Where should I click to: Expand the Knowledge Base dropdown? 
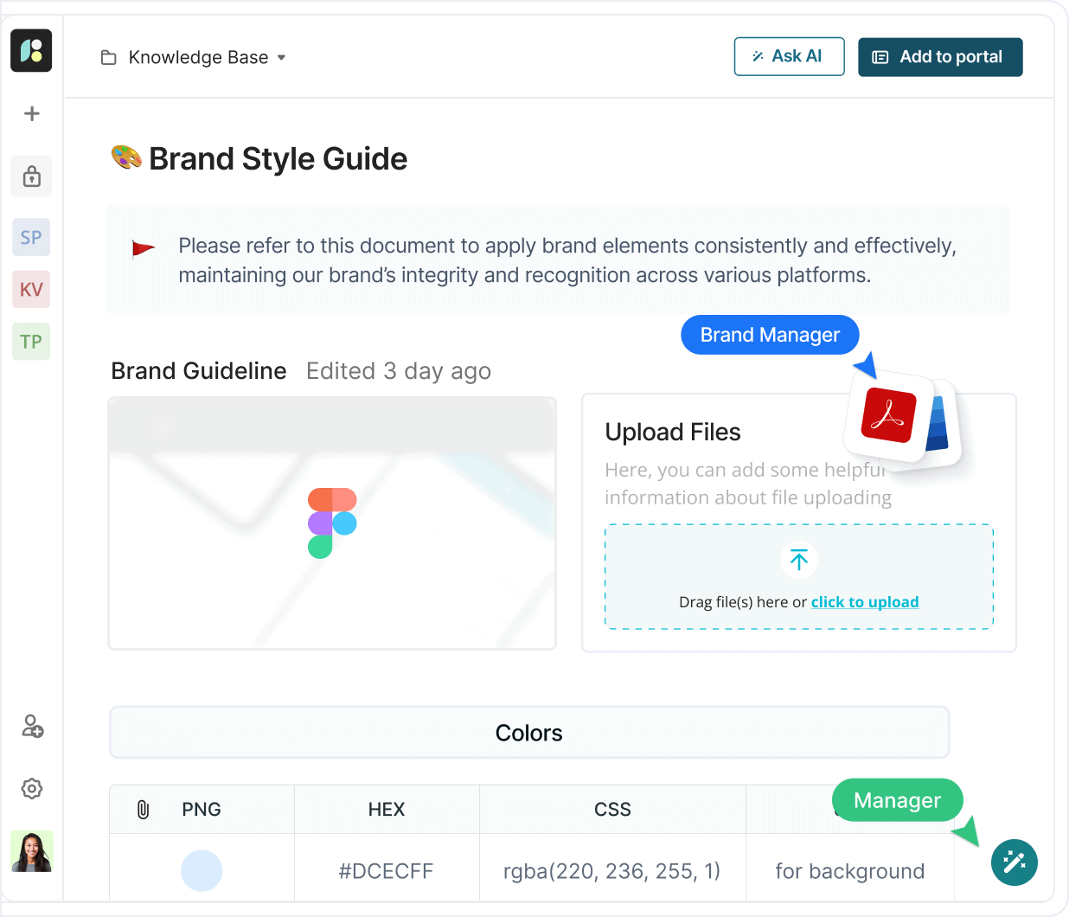click(280, 58)
